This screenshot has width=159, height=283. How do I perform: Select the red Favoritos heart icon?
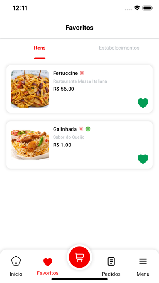48,262
